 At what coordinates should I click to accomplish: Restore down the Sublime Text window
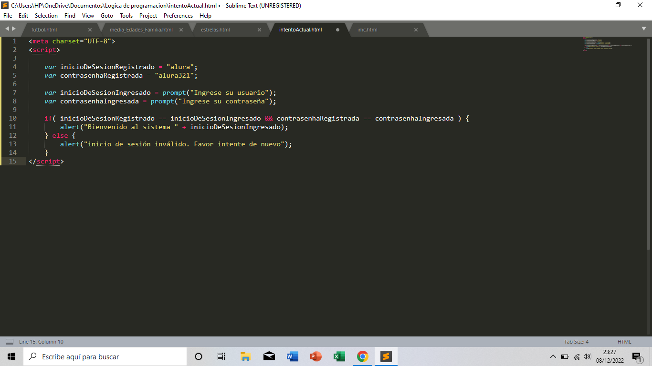click(x=619, y=5)
